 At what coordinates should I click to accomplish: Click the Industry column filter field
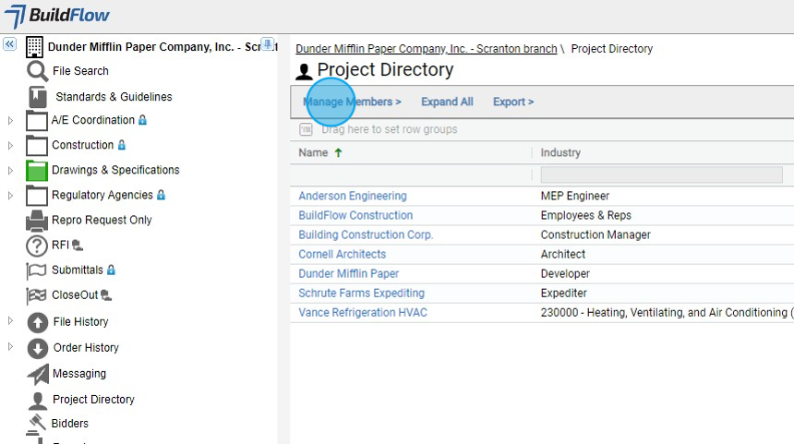click(661, 174)
